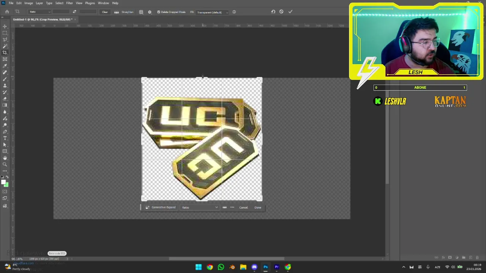Select the Spot Healing Brush tool
The image size is (486, 273).
point(5,72)
